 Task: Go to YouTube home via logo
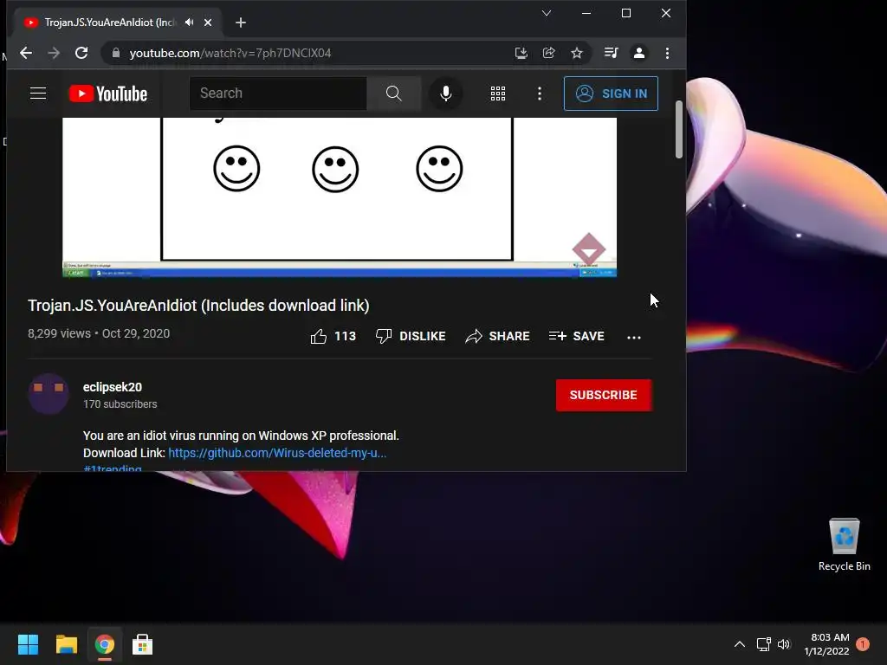[x=108, y=94]
